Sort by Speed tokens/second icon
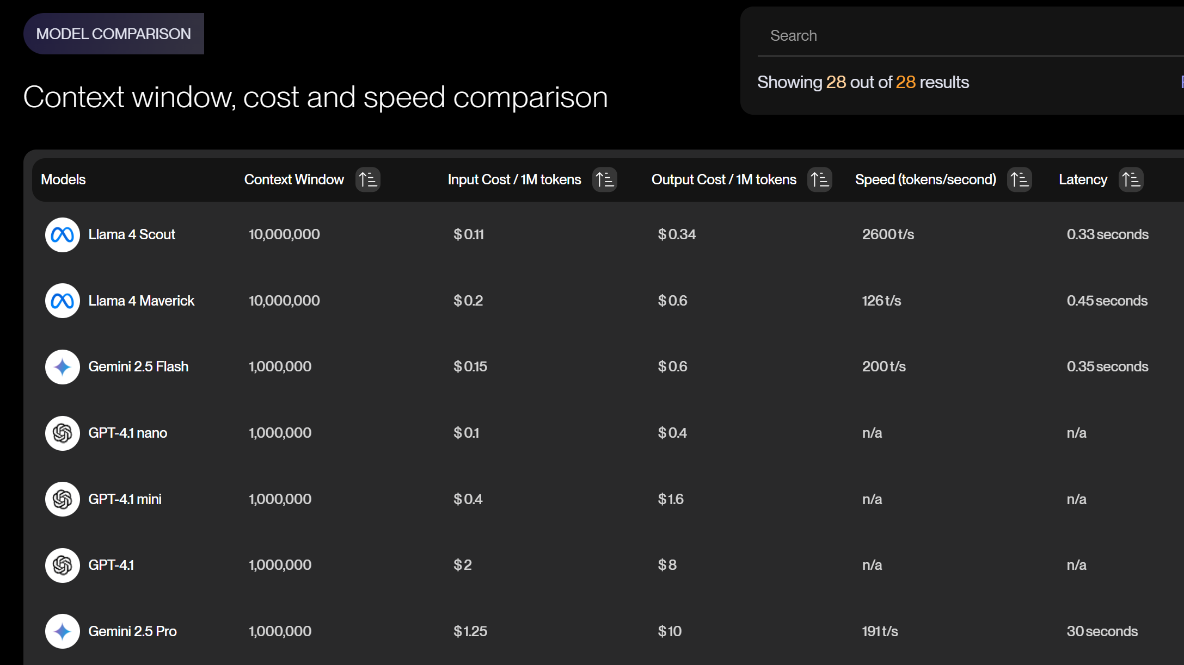The height and width of the screenshot is (665, 1184). coord(1019,179)
